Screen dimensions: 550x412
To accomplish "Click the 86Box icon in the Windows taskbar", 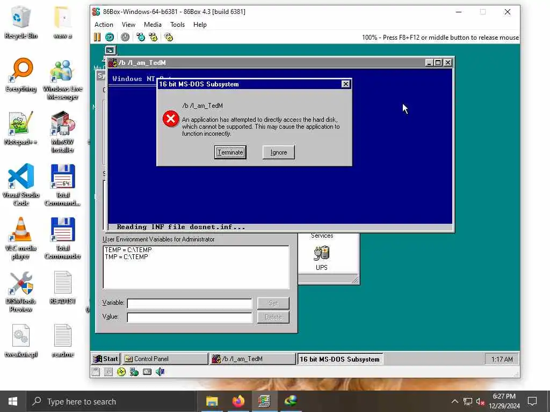I will point(264,401).
